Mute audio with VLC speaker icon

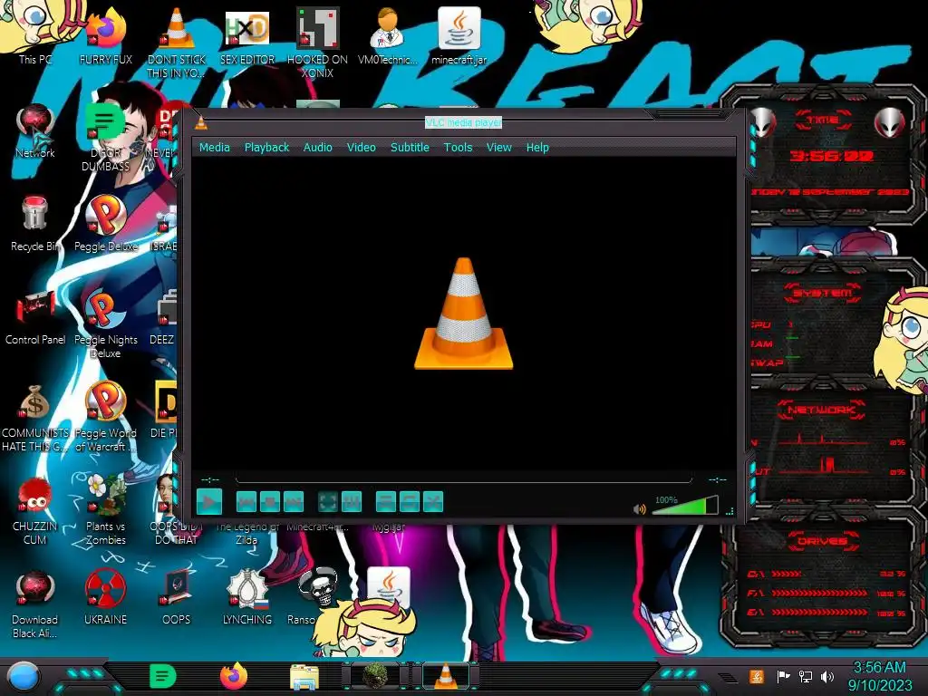point(639,509)
